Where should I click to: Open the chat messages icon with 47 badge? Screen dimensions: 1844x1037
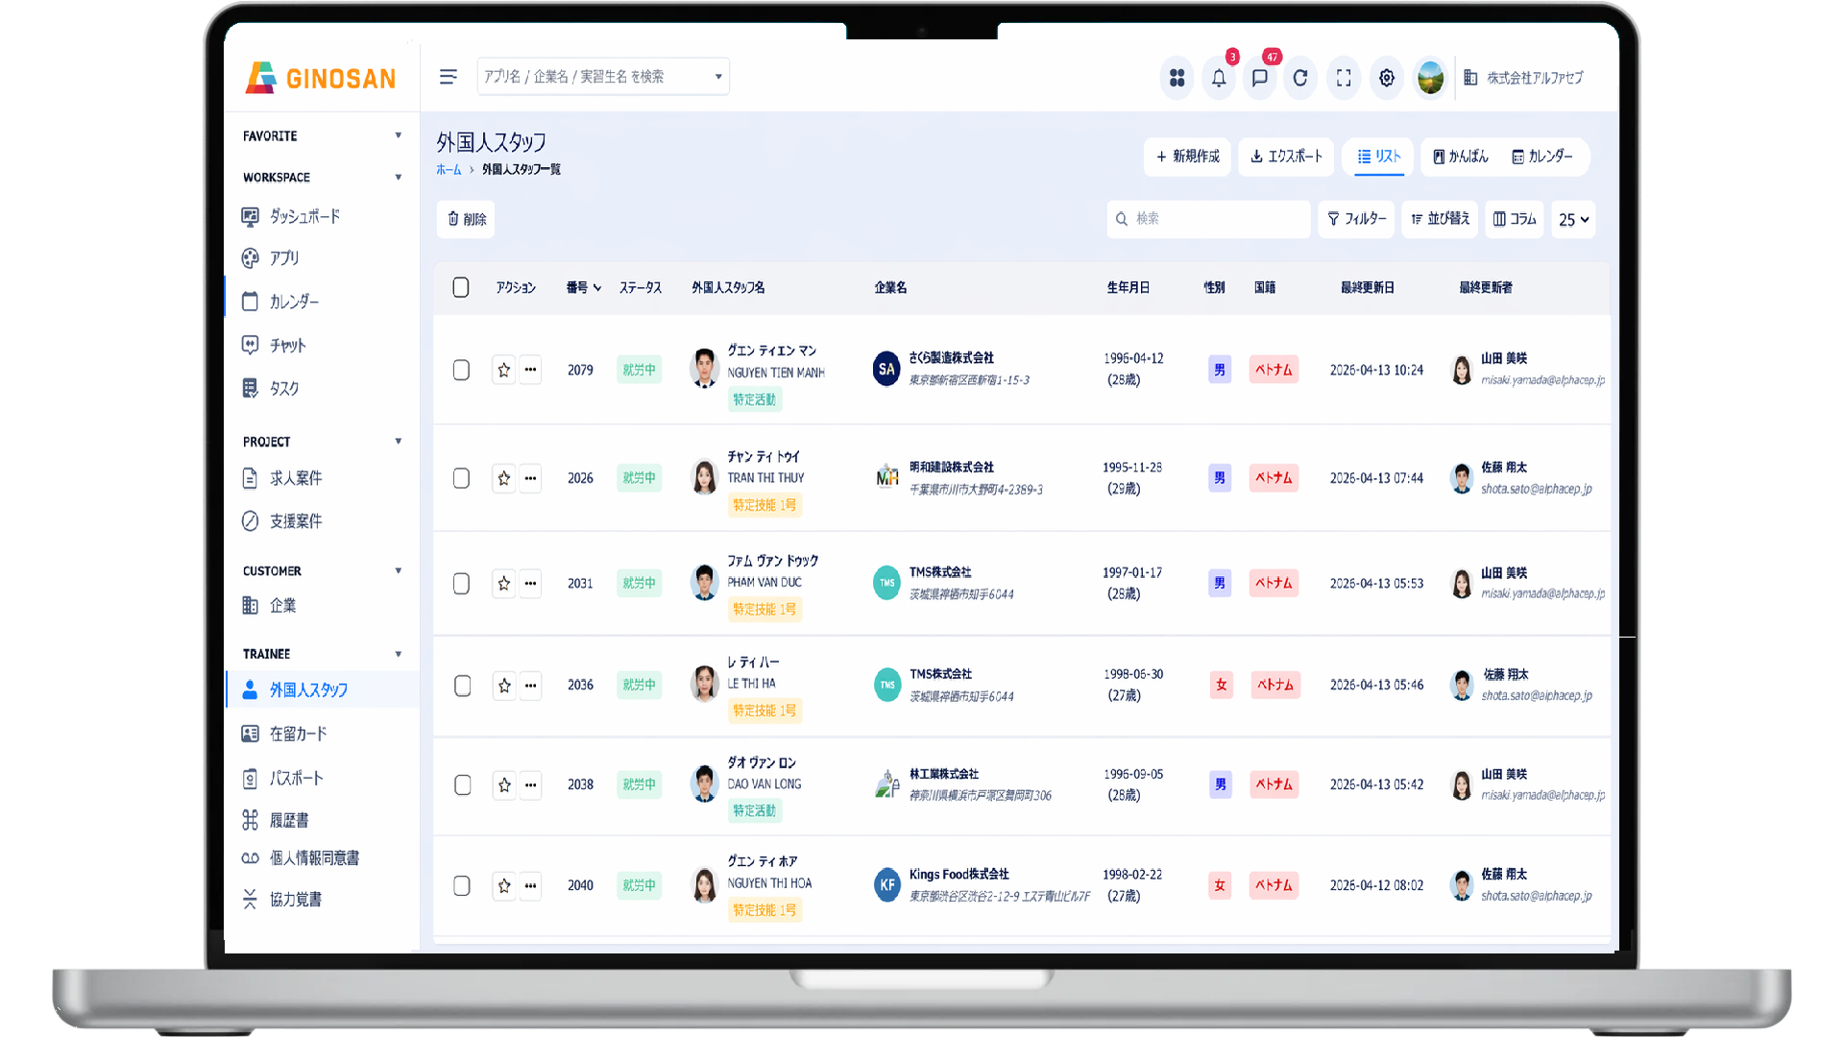pyautogui.click(x=1259, y=78)
